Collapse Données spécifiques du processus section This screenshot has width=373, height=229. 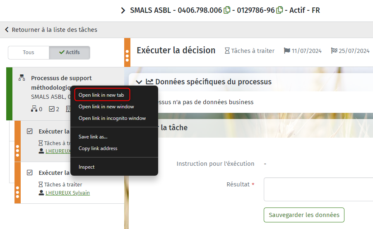[x=139, y=82]
